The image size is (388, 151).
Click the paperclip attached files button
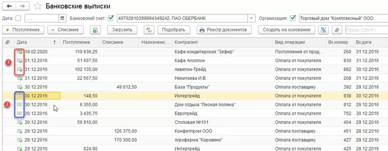coord(337,30)
